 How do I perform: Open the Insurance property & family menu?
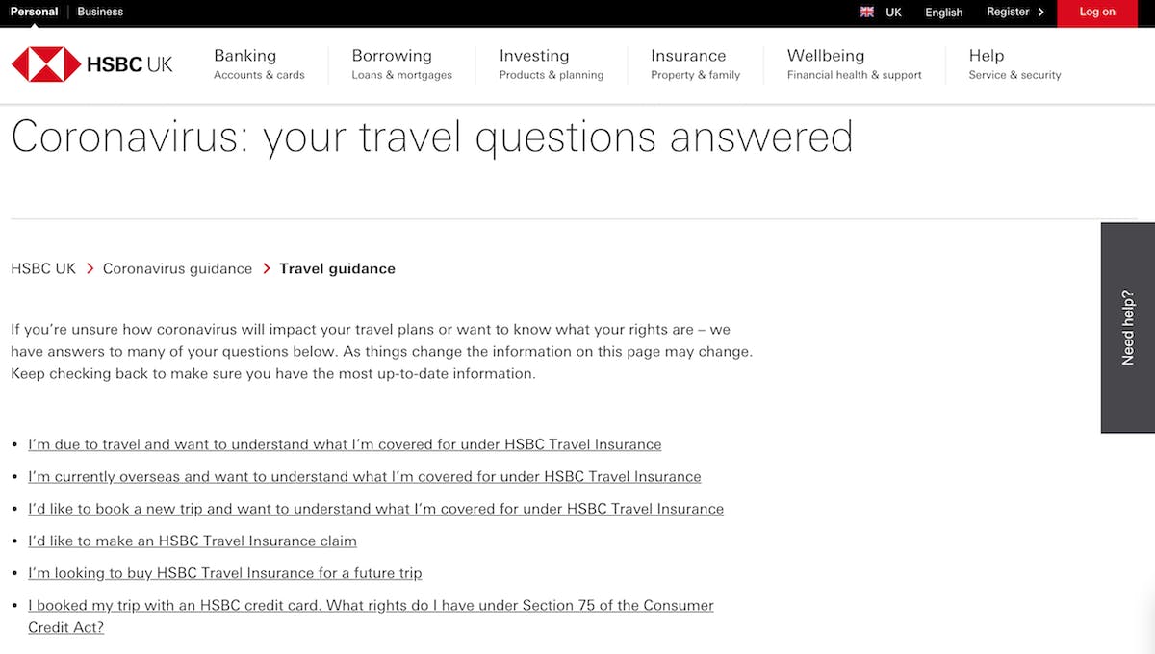[x=695, y=64]
